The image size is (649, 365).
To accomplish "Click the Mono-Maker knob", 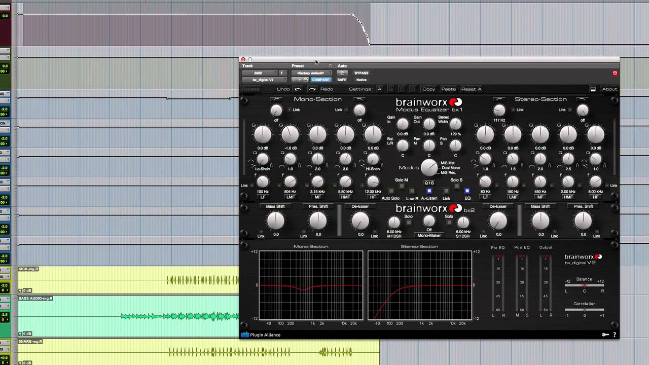I will (x=429, y=221).
